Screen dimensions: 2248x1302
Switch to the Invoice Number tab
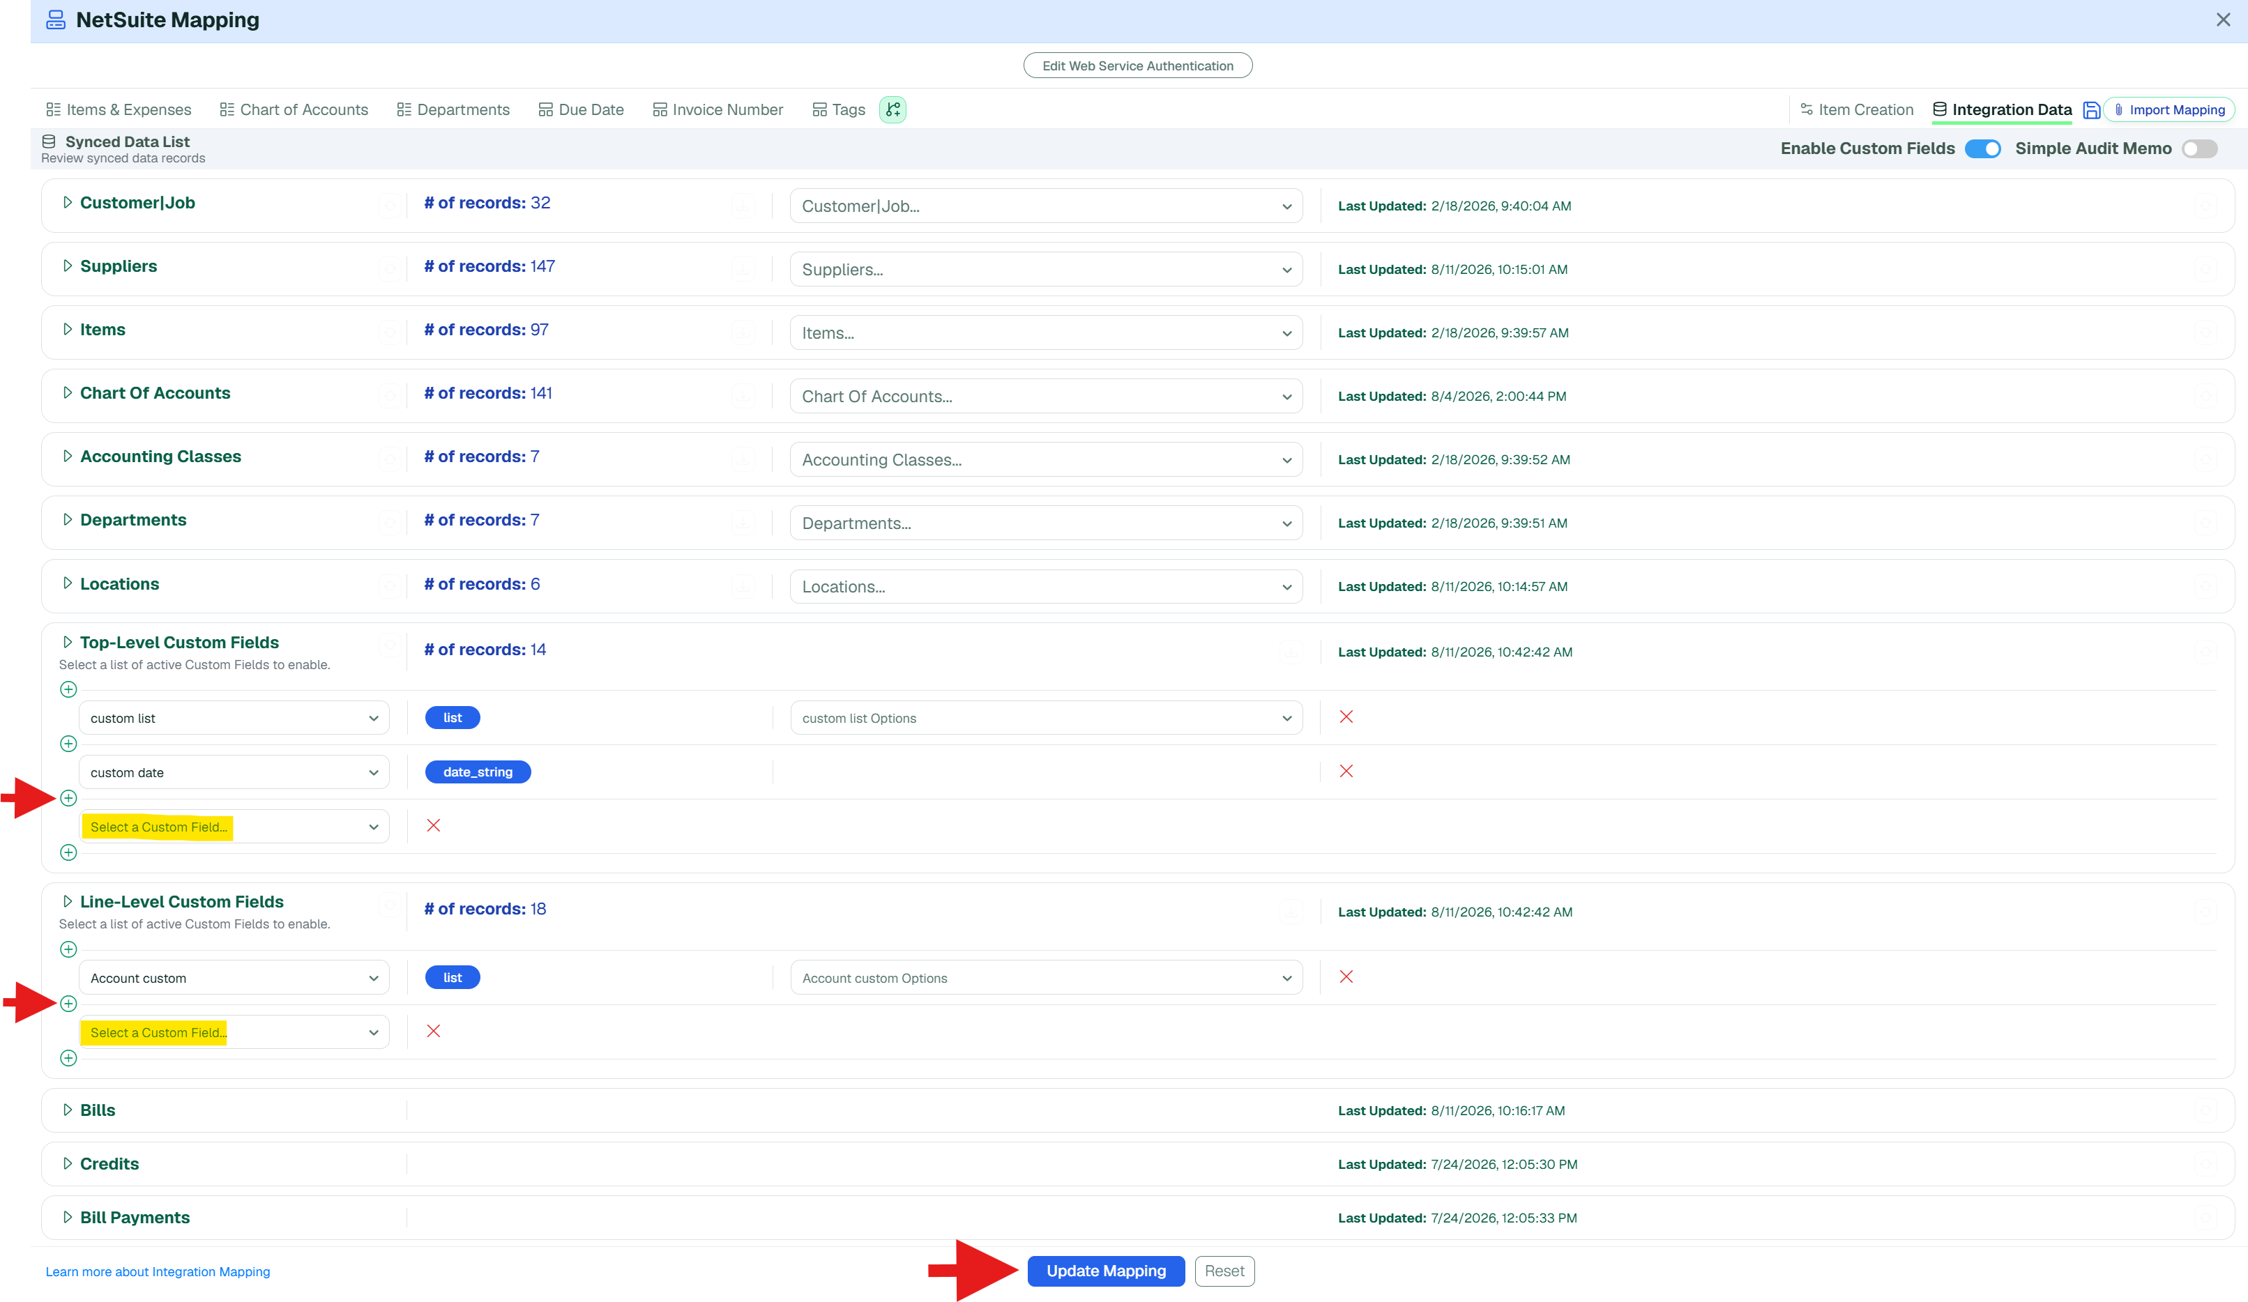click(718, 109)
